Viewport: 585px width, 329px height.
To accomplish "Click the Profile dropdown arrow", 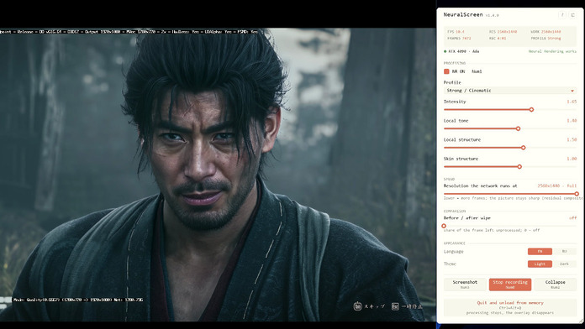I will click(572, 91).
